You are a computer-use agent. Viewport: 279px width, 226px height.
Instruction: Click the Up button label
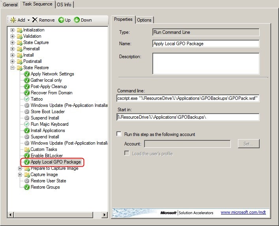(x=67, y=20)
